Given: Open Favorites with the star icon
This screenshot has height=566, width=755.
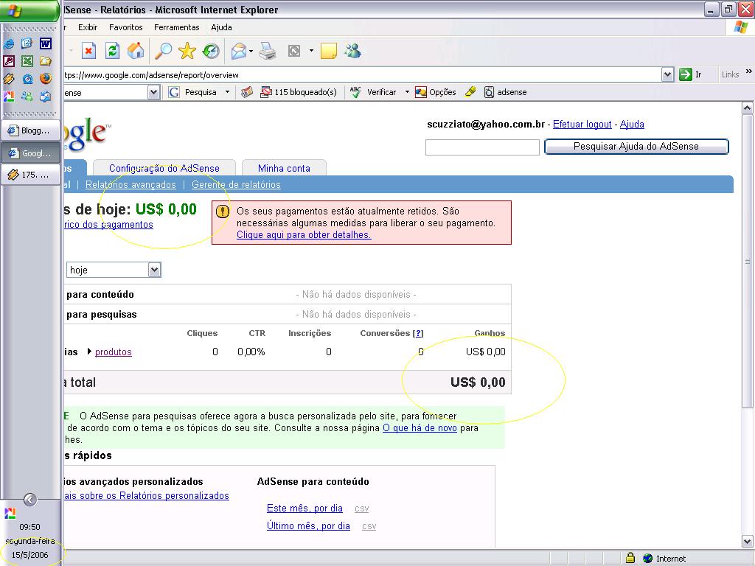Looking at the screenshot, I should (x=187, y=51).
